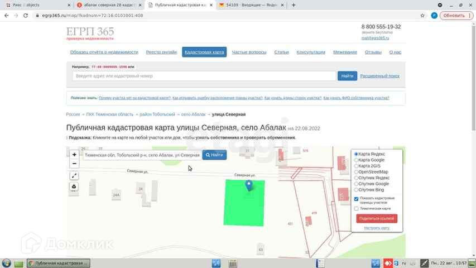Open the Кадастровая карта menu tab
476x268 pixels.
click(204, 52)
